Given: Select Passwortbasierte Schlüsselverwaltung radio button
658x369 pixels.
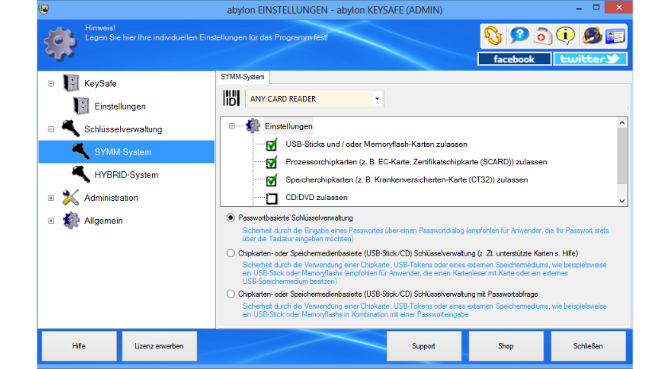Looking at the screenshot, I should (231, 217).
